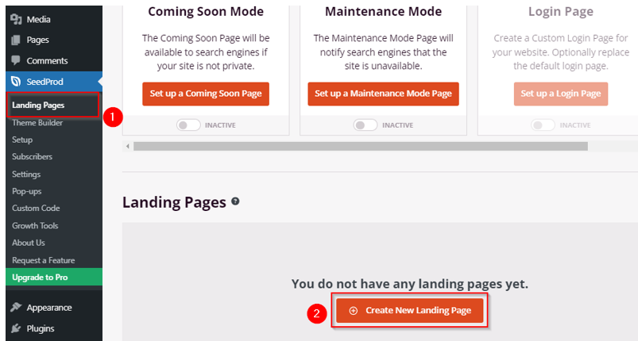Click the Plugins plug icon
This screenshot has width=638, height=341.
(16, 328)
